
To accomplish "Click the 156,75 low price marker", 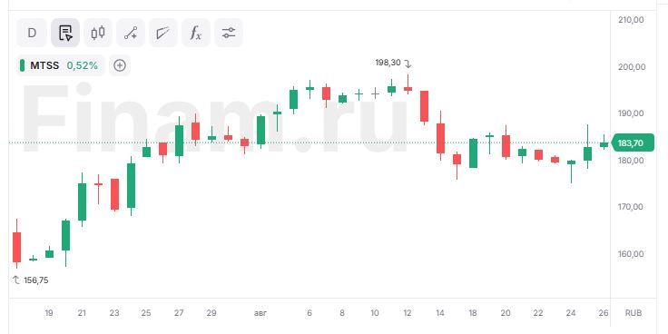I will click(x=36, y=280).
